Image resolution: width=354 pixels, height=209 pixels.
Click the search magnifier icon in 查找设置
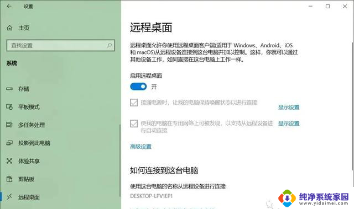click(x=110, y=45)
